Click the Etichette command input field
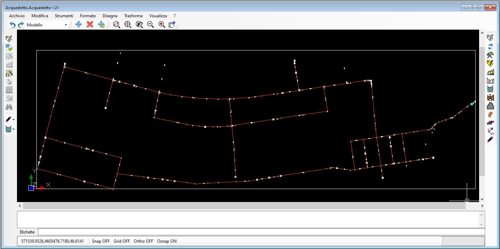The image size is (500, 249). [262, 232]
